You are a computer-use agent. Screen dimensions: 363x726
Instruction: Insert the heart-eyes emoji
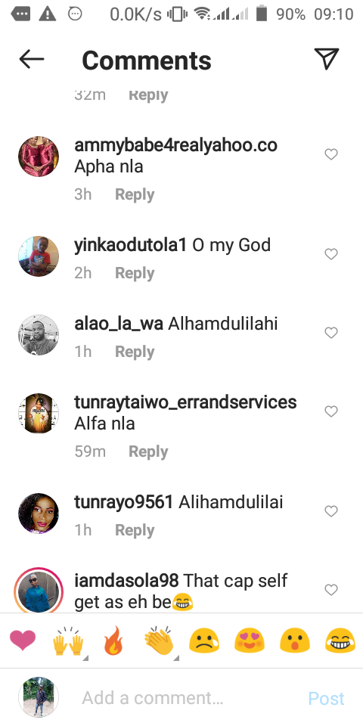(249, 642)
